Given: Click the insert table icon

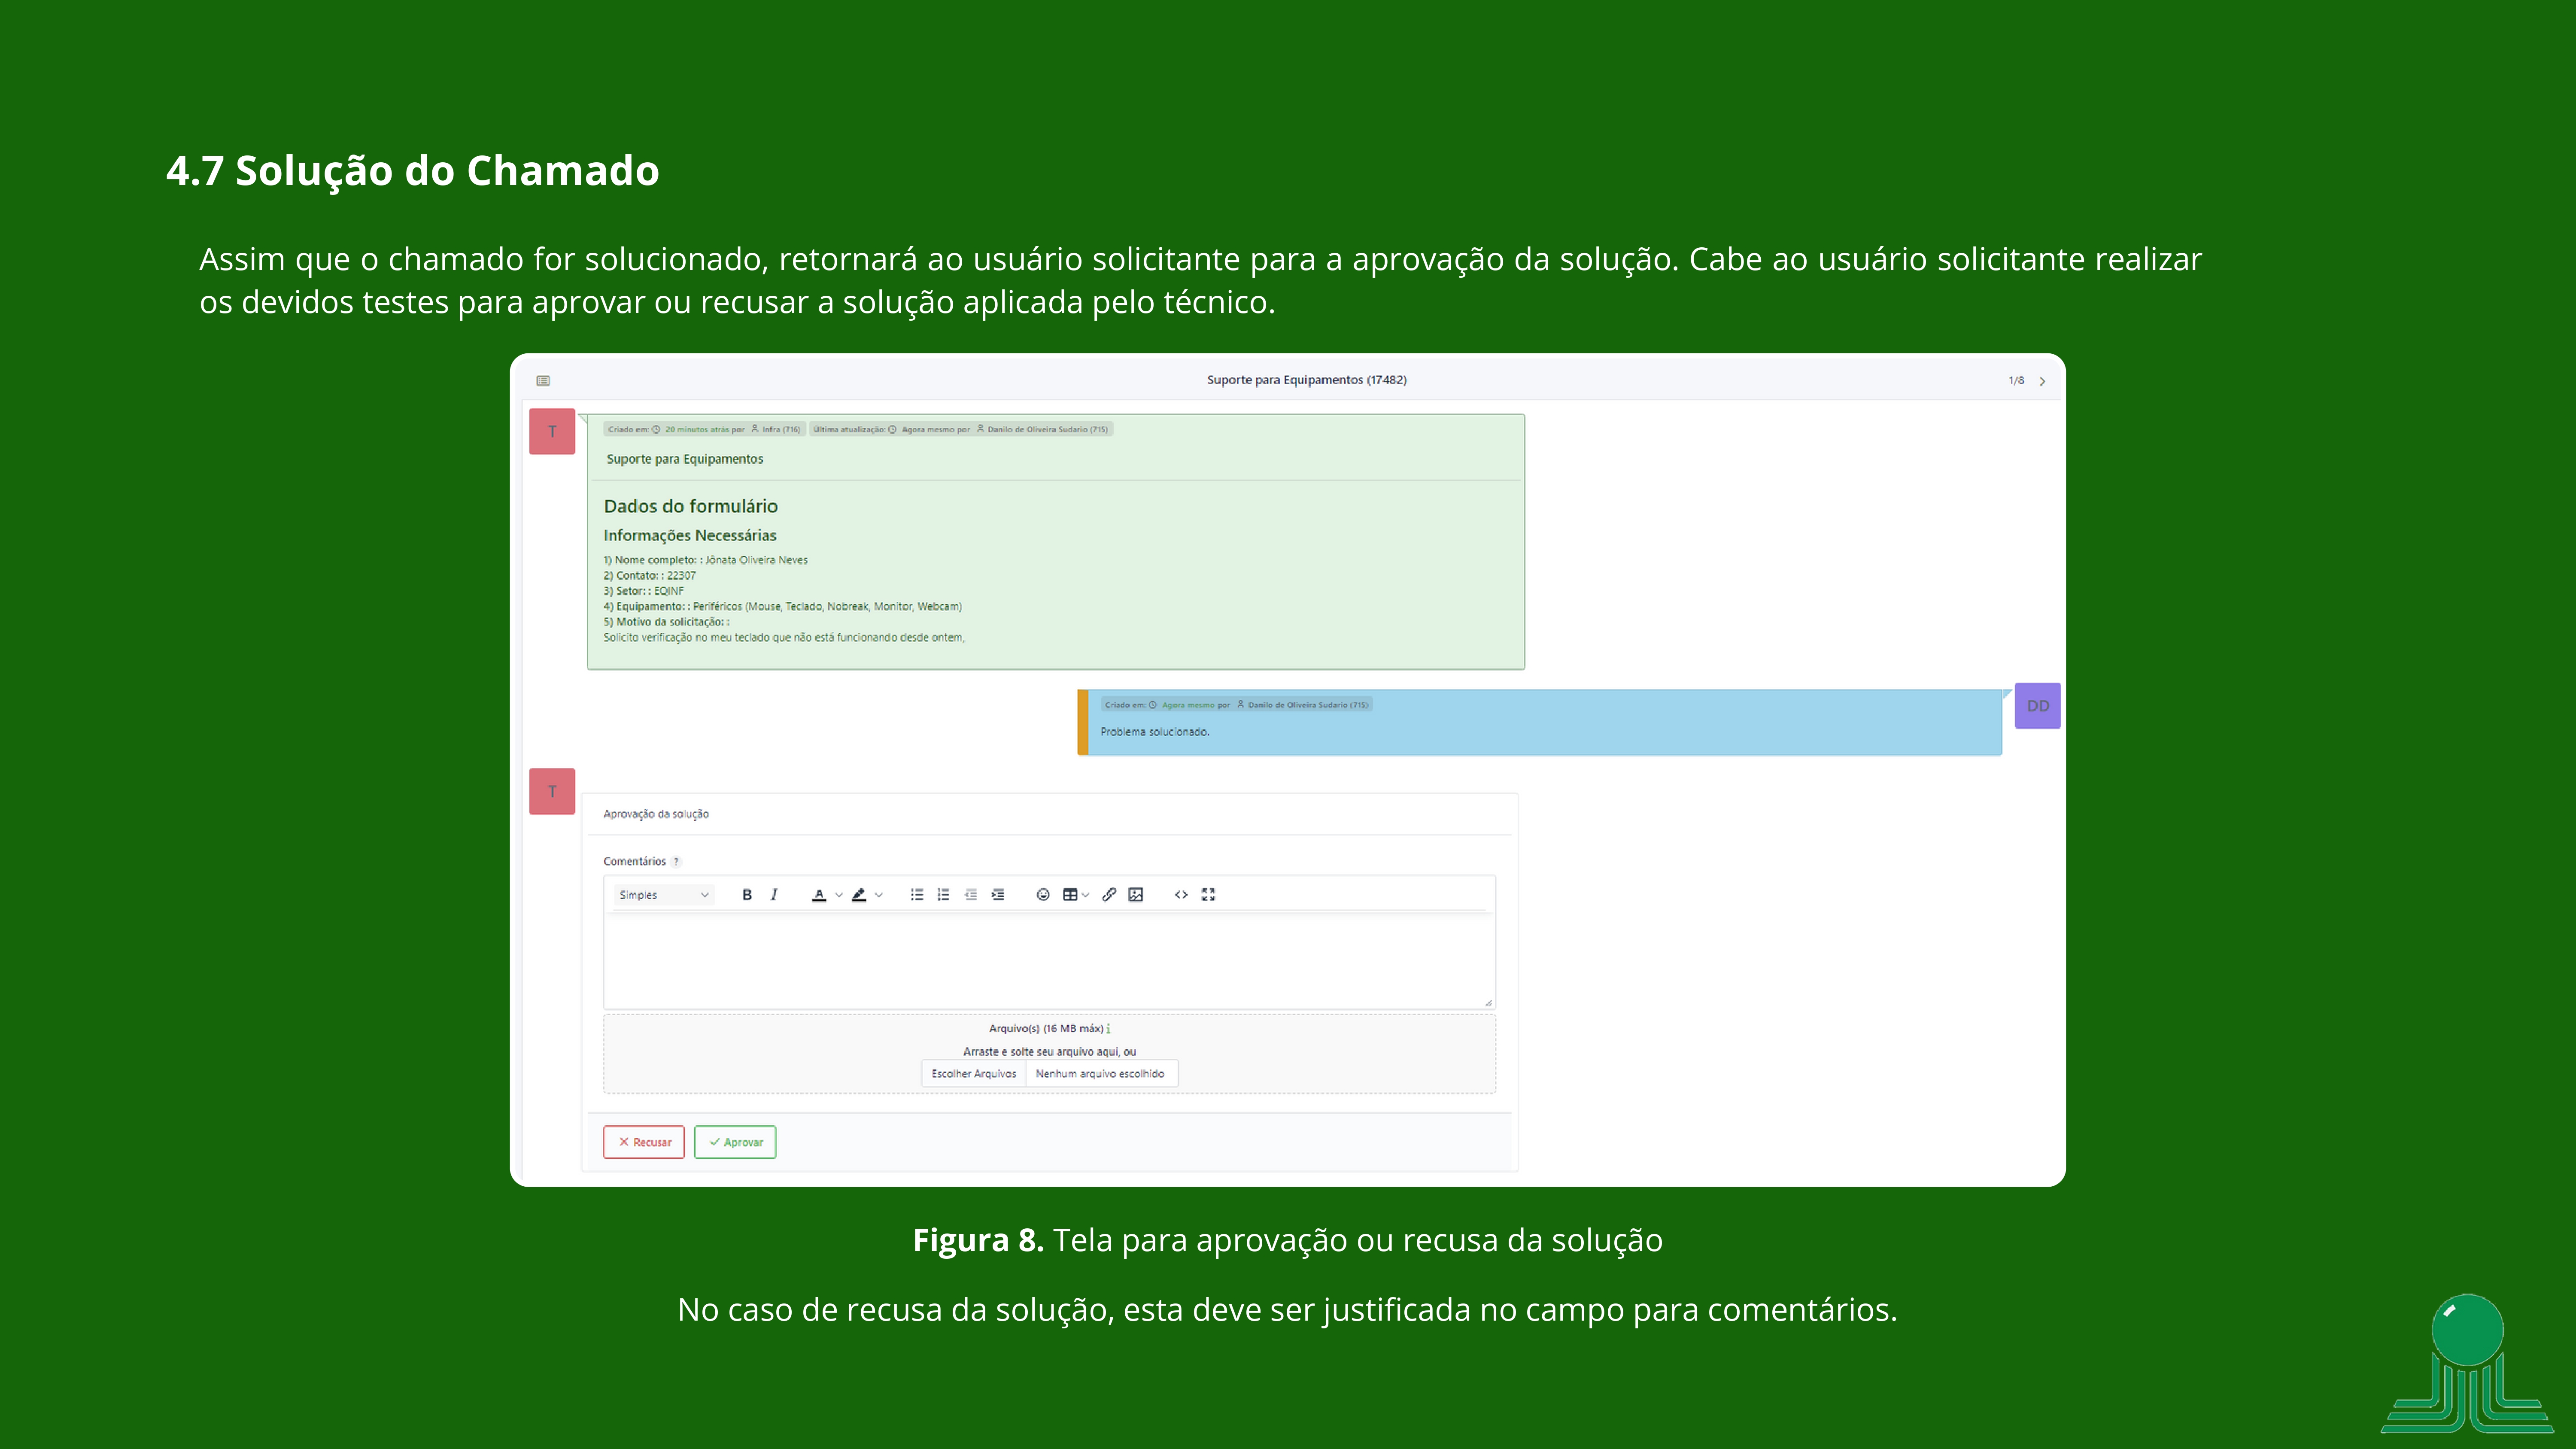Looking at the screenshot, I should pyautogui.click(x=1070, y=895).
